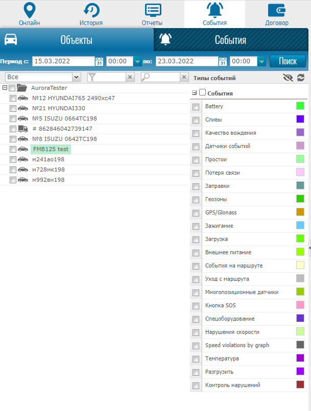Collapse the События types tree
Viewport: 311px width, 411px height.
coord(194,93)
